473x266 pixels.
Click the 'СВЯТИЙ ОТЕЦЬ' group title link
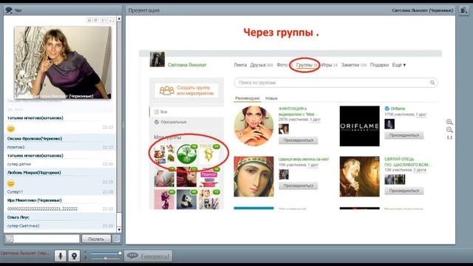point(407,162)
